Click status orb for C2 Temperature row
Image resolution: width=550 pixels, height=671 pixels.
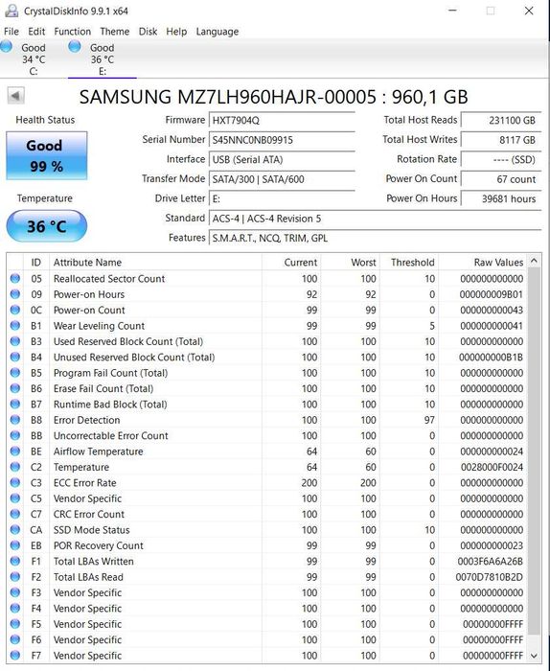(15, 467)
